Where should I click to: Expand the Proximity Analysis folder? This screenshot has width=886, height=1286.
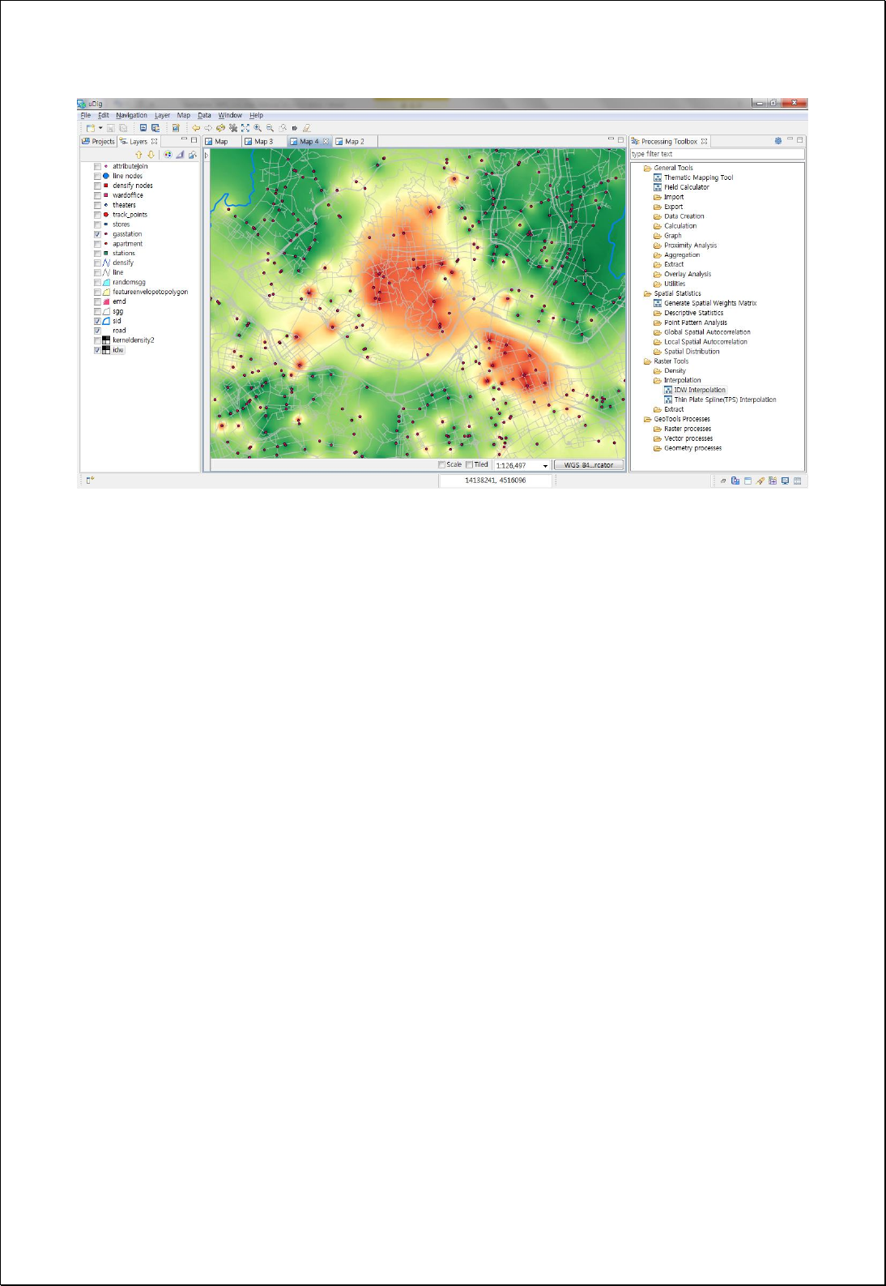tap(658, 246)
